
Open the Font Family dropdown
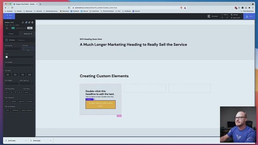13,49
